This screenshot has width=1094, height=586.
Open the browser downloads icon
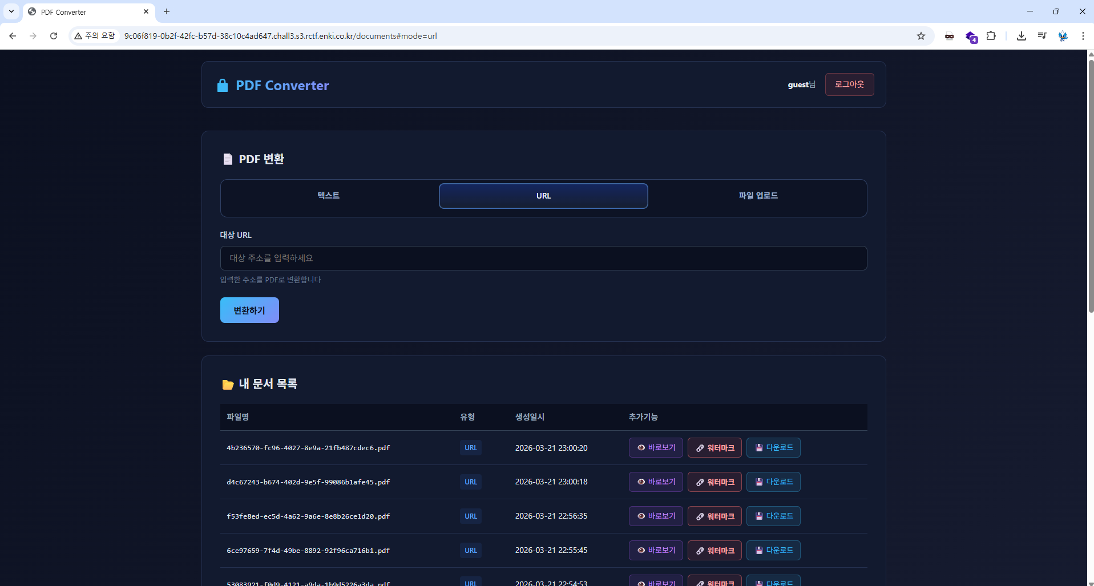coord(1021,36)
